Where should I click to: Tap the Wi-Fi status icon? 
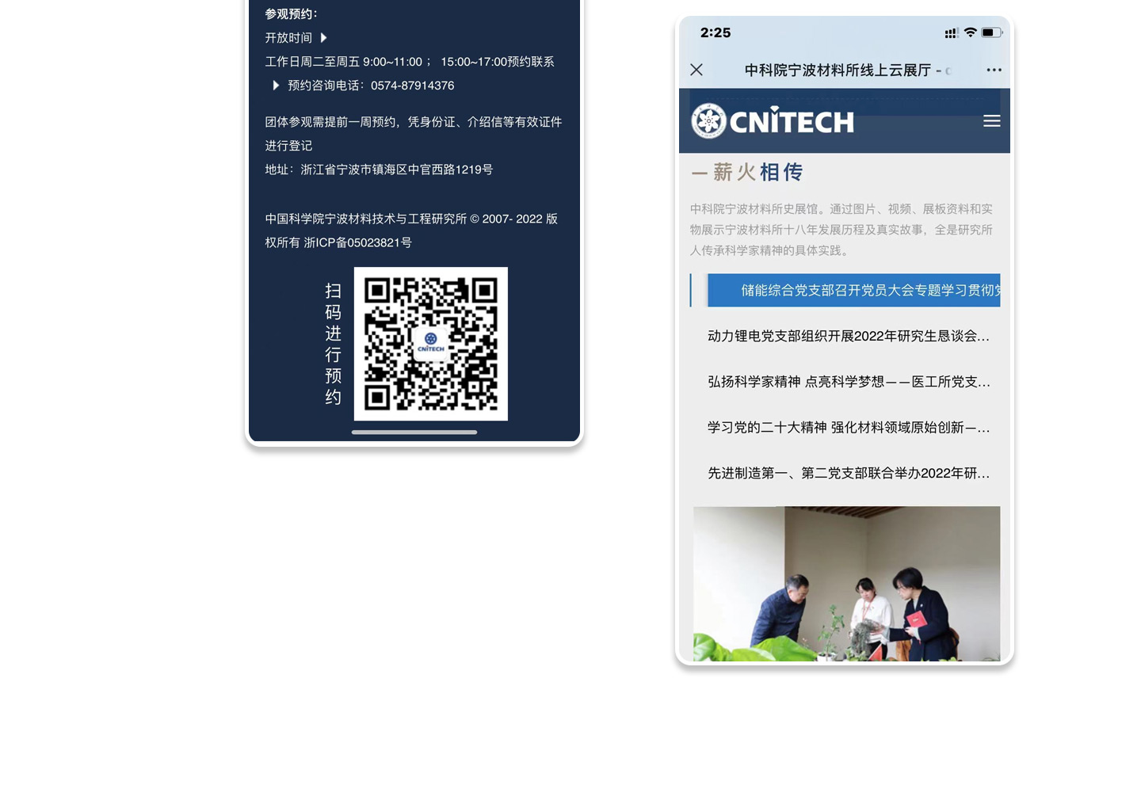point(970,32)
